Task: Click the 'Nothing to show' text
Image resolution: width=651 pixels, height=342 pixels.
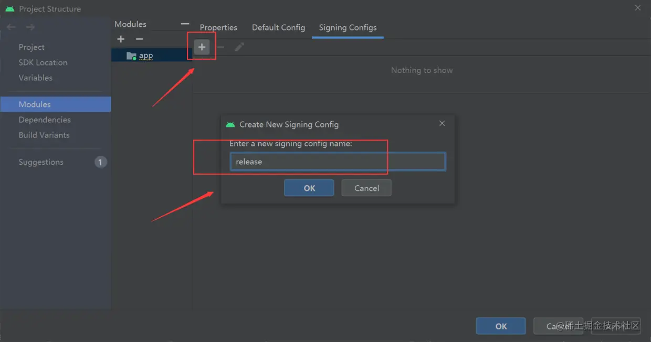Action: (x=422, y=70)
